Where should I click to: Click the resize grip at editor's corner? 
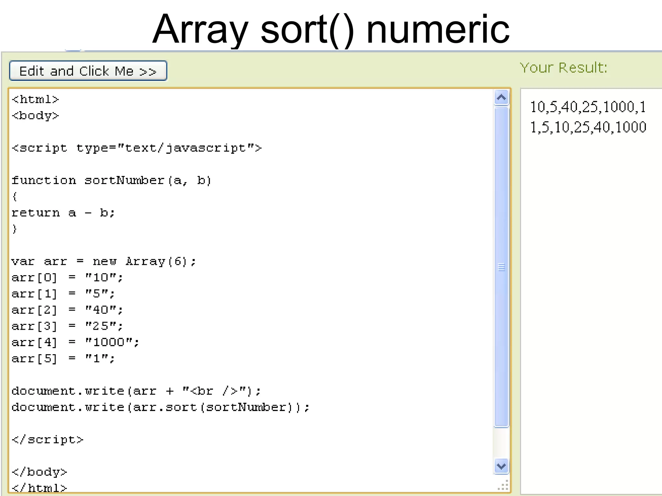[503, 485]
